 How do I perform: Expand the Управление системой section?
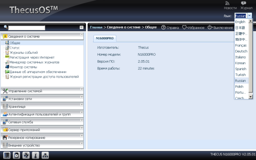(81, 89)
